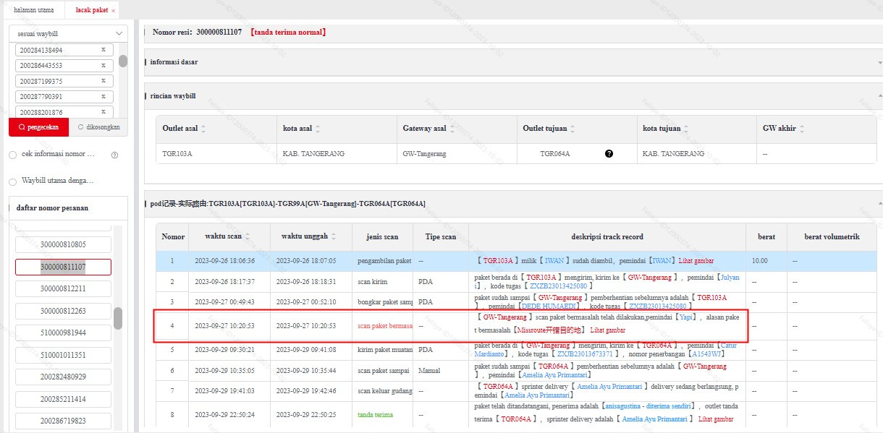
Task: Remove waybill 200288201876 tag
Action: click(103, 111)
